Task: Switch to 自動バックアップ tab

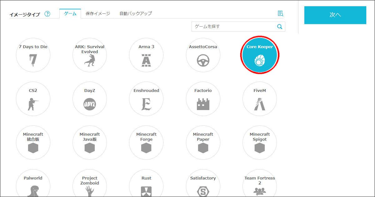Action: [x=136, y=13]
